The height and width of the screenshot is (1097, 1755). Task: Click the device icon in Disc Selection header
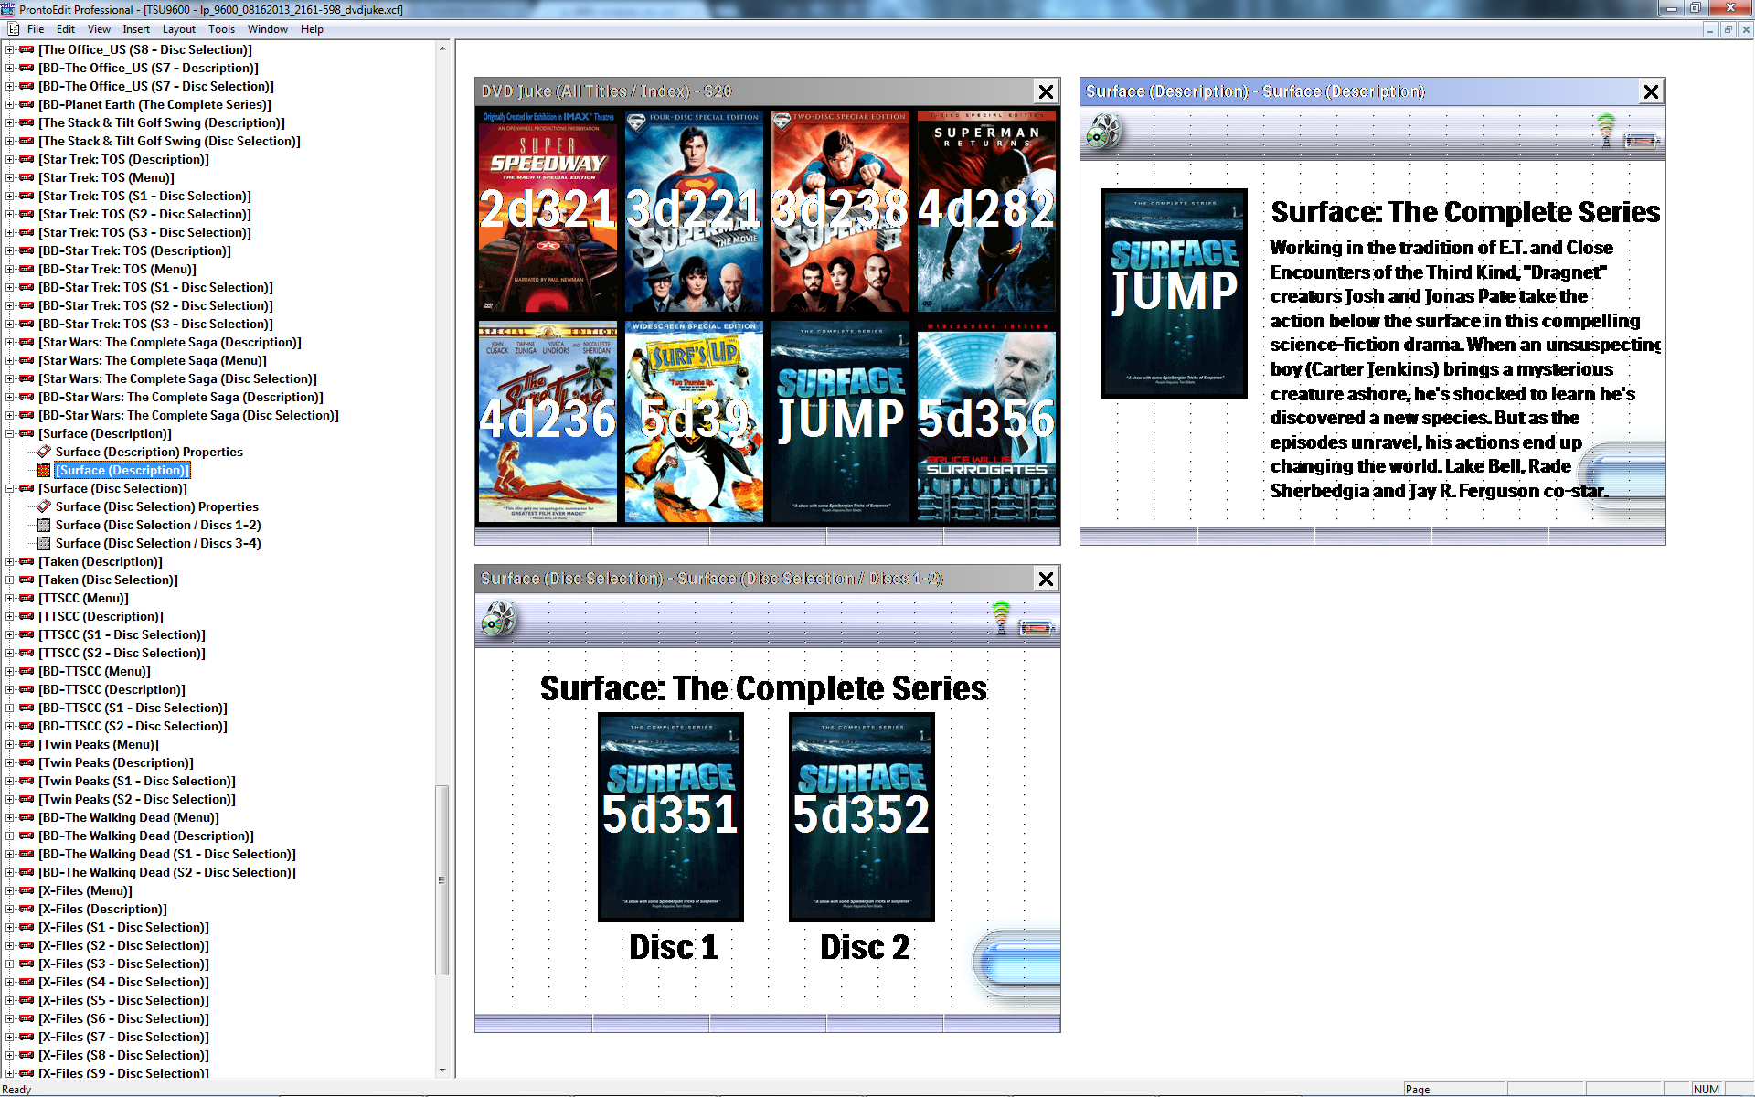[1037, 628]
